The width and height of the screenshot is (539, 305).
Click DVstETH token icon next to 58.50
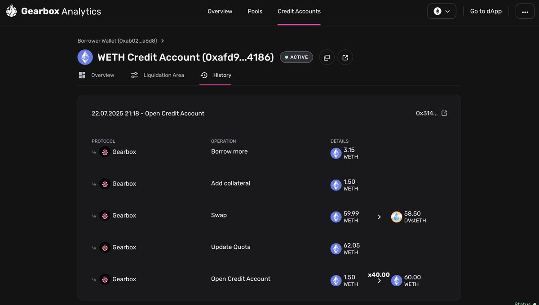click(x=396, y=217)
